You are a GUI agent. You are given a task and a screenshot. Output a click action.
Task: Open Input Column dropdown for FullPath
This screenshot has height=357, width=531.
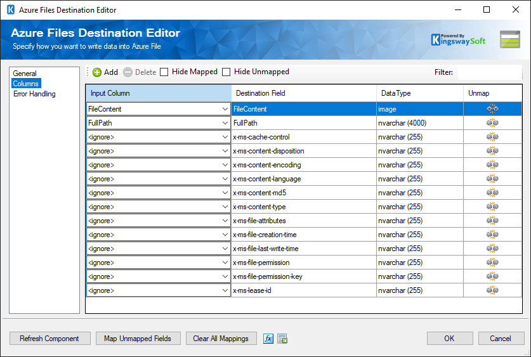tap(225, 123)
